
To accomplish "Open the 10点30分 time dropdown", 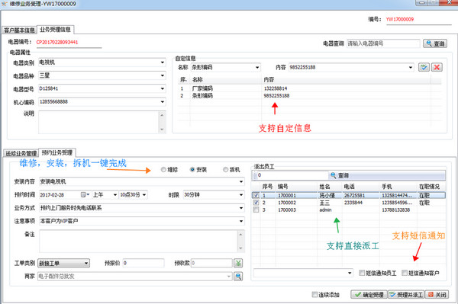I will point(144,195).
